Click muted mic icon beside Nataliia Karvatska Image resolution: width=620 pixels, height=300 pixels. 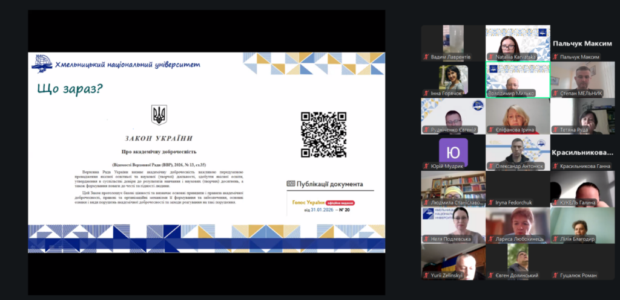[x=490, y=57]
